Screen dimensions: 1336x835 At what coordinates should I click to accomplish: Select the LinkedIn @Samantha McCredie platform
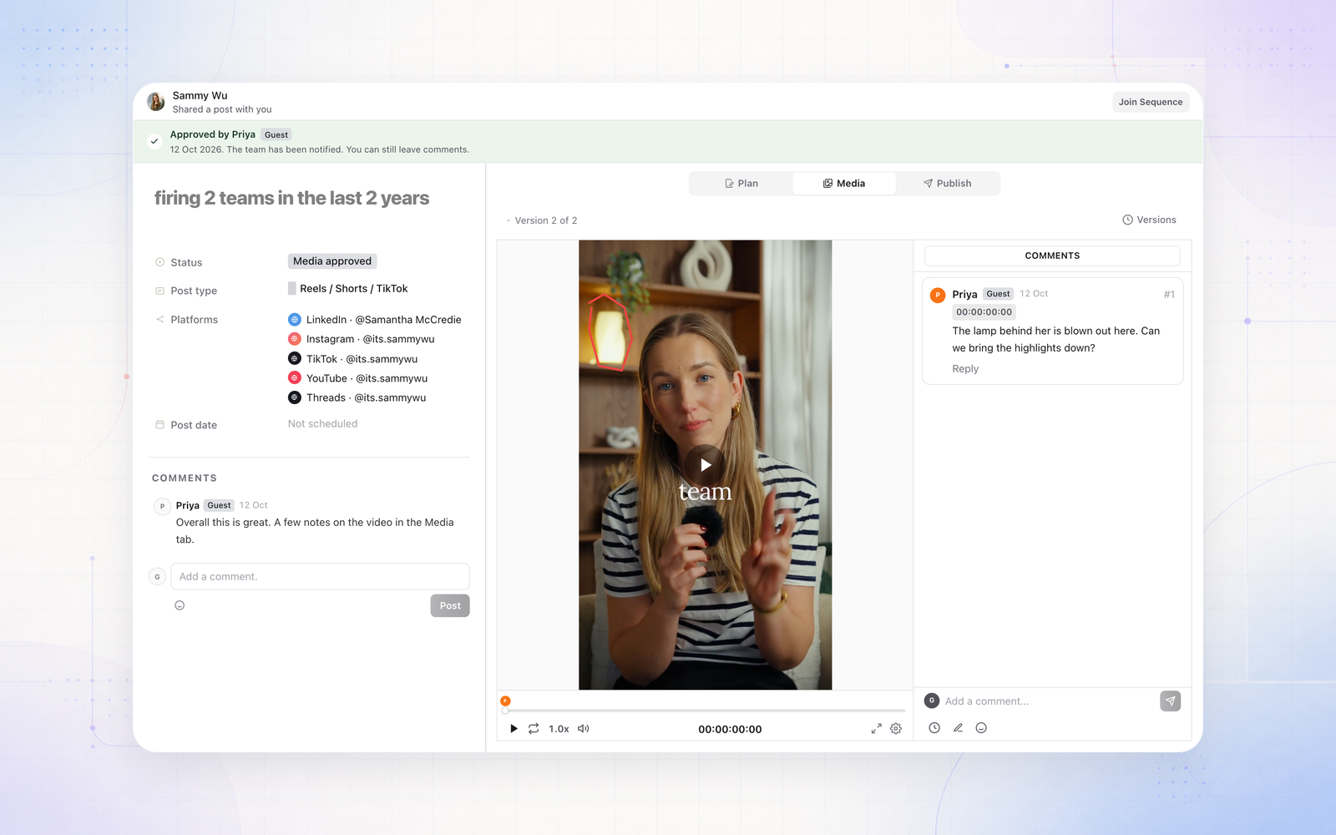375,320
